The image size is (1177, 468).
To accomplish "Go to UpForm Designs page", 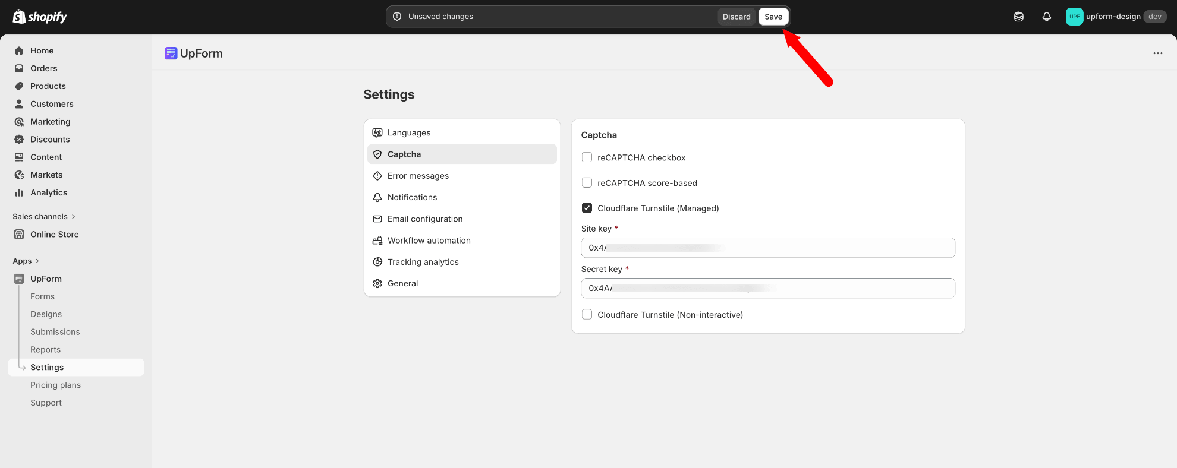I will 46,314.
